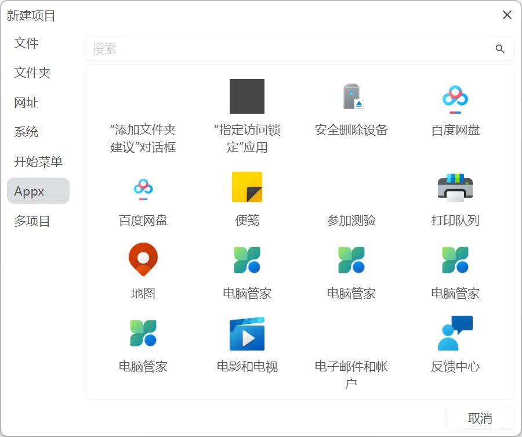Click the 取消 button

click(x=480, y=418)
